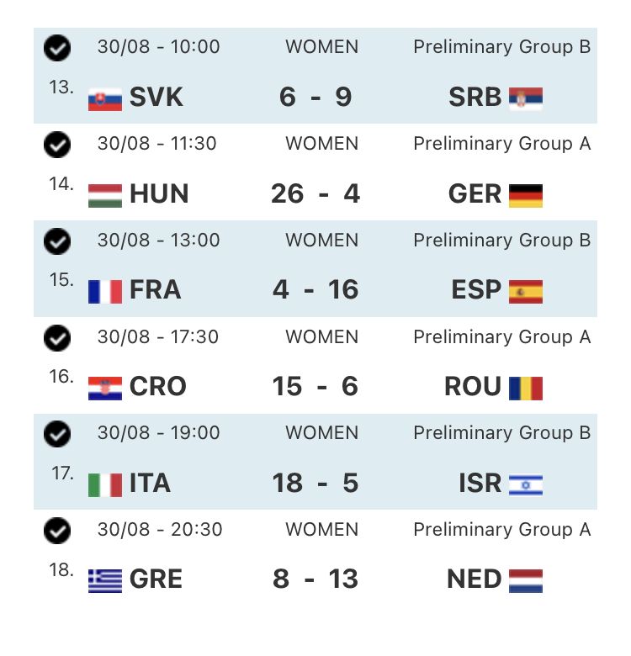Click Preliminary Group A label for match 16
Screen dimensions: 631x656
tap(502, 336)
